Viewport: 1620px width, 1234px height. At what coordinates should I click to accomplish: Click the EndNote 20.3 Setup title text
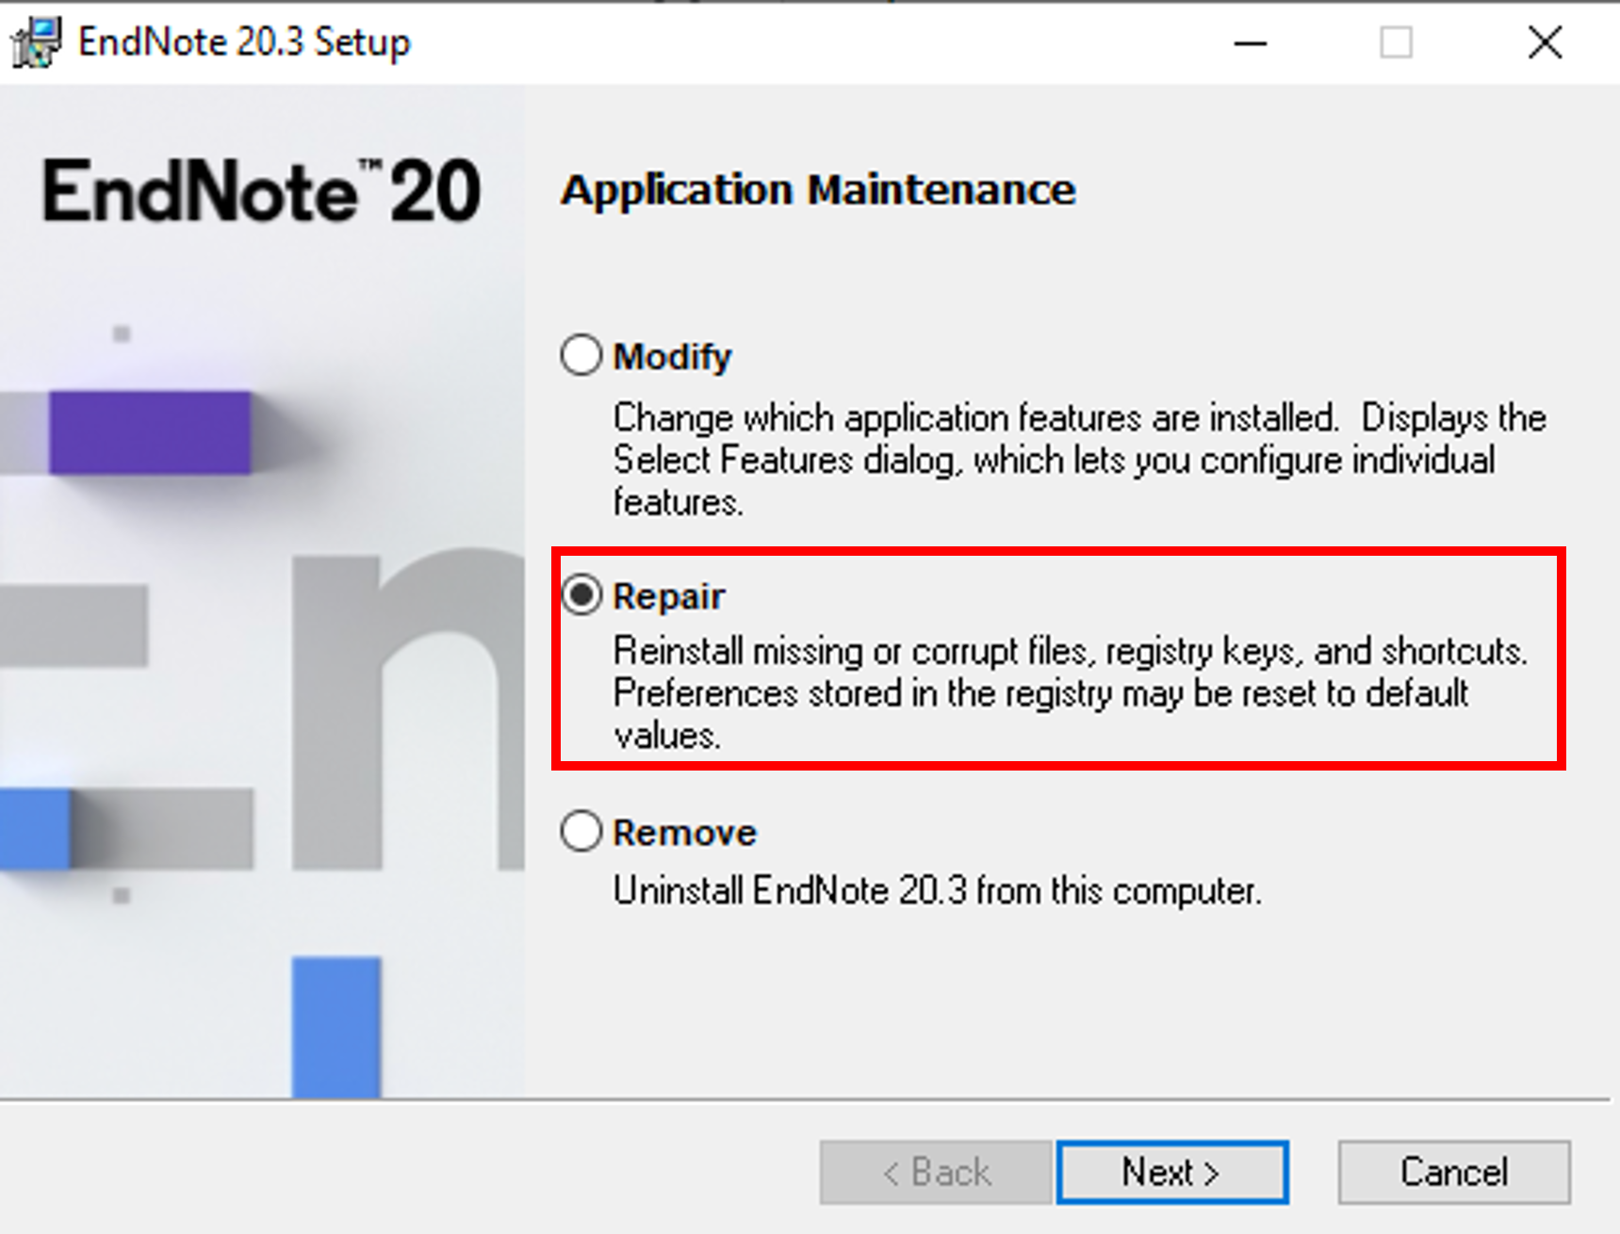(x=244, y=42)
